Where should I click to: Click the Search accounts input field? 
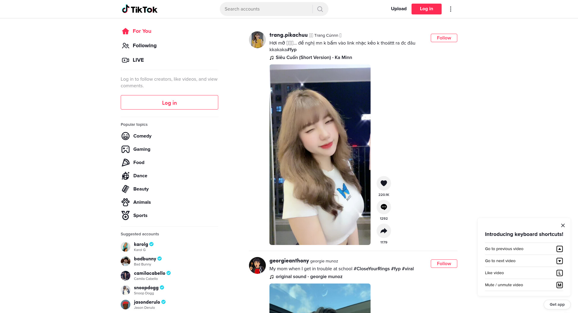(266, 9)
